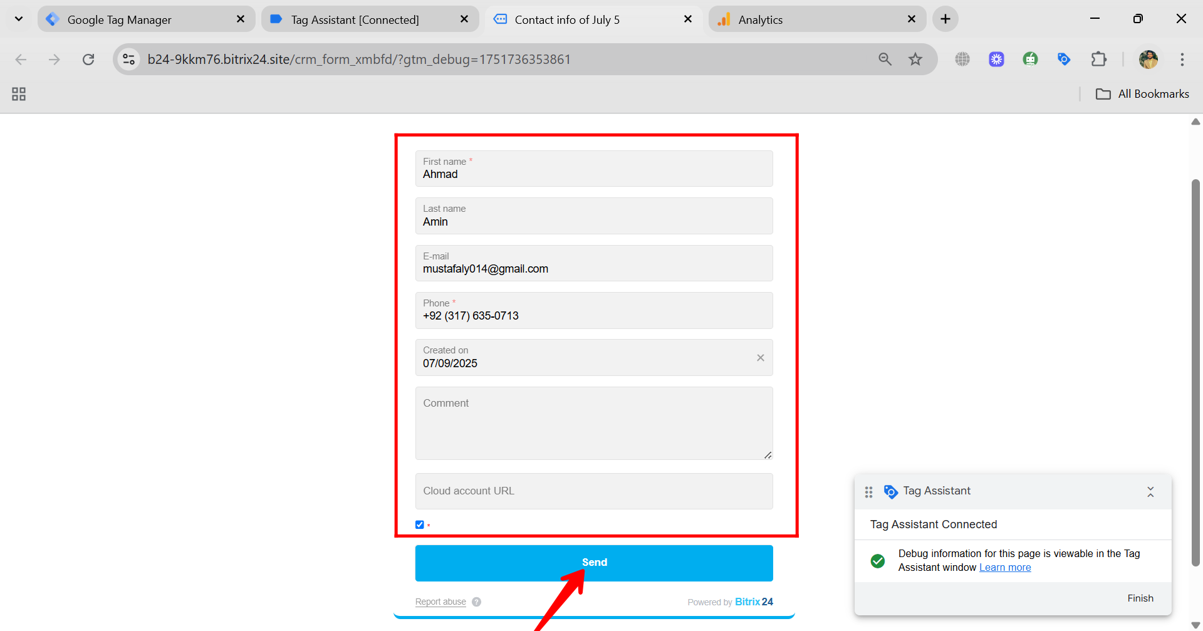Collapse the Tag Assistant panel
Screen dimensions: 1203x631
click(x=1150, y=492)
